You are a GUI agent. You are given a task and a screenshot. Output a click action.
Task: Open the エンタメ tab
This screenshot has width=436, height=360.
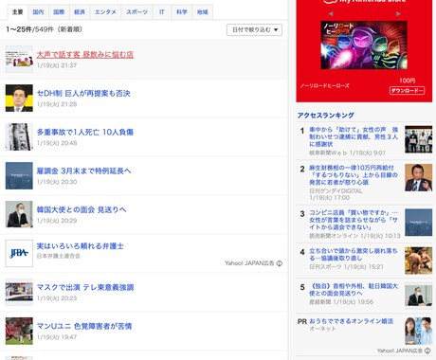click(x=105, y=12)
